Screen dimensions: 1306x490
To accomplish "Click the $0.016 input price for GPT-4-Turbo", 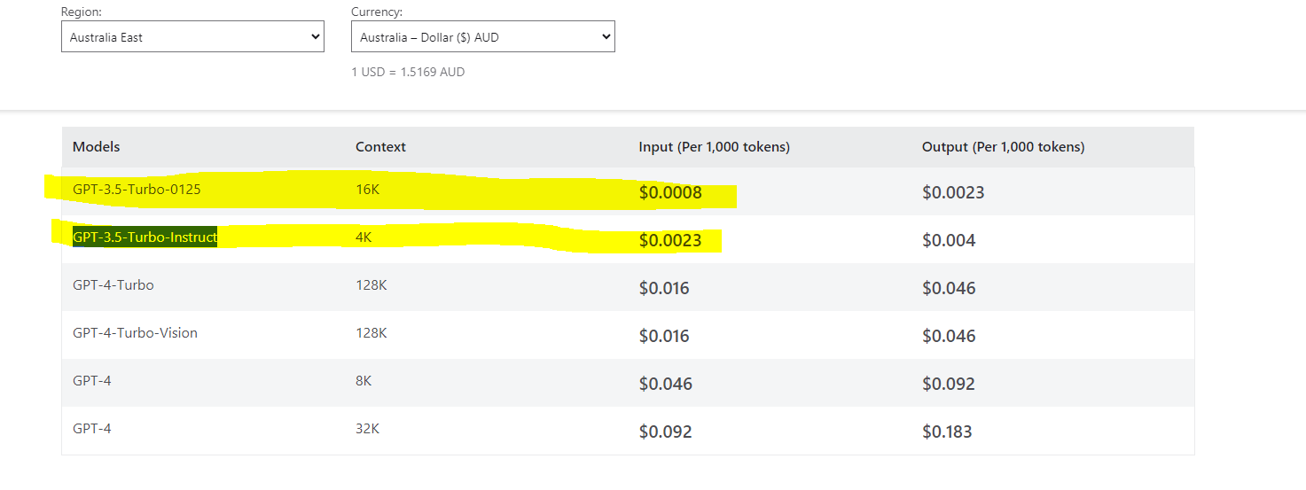I will pos(664,289).
